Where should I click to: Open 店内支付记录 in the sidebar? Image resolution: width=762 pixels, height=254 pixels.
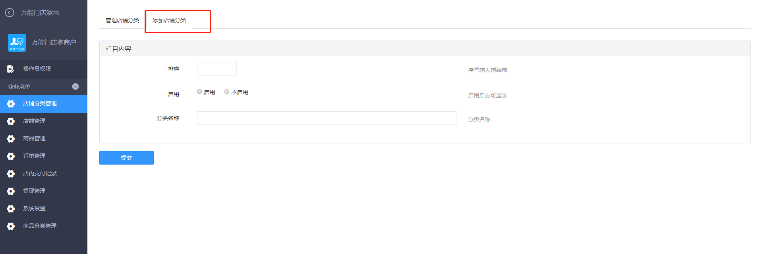click(x=44, y=174)
